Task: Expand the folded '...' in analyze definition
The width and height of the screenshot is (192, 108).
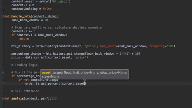Action: click(54, 99)
